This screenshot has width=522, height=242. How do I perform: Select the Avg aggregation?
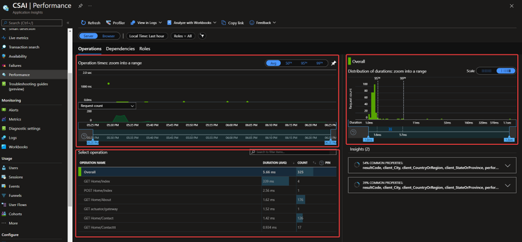point(274,63)
